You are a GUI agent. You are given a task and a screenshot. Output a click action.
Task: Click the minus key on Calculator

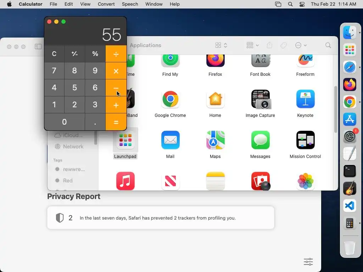click(x=116, y=88)
